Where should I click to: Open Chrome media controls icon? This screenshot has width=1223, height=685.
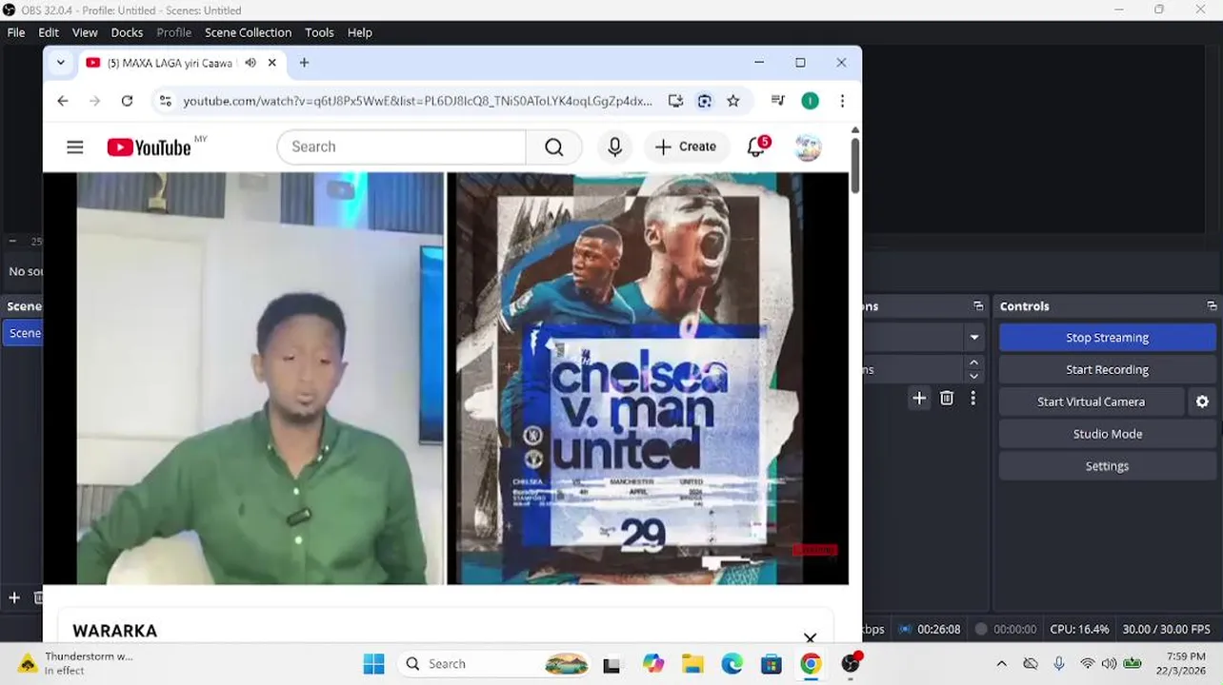point(778,101)
